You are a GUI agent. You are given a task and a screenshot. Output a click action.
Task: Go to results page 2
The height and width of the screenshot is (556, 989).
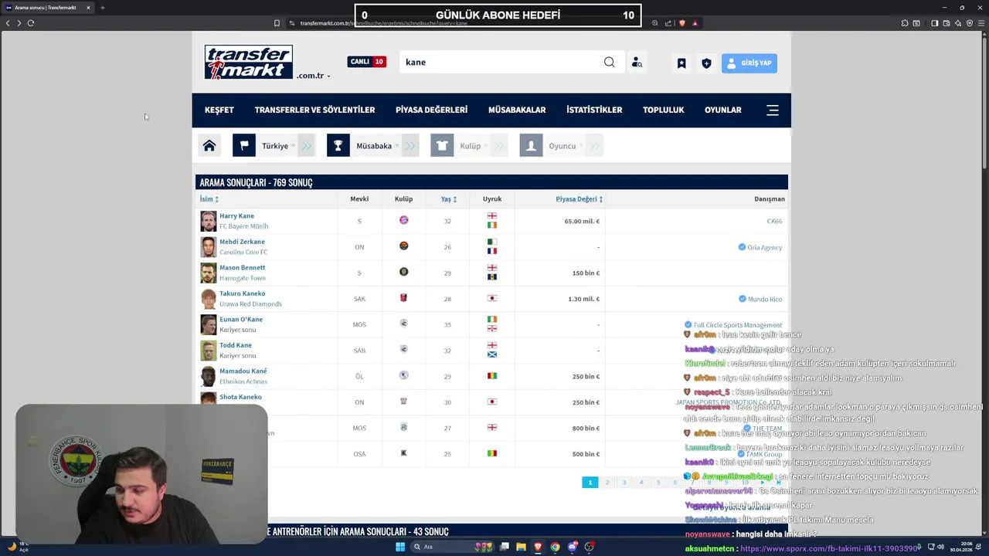pyautogui.click(x=607, y=483)
